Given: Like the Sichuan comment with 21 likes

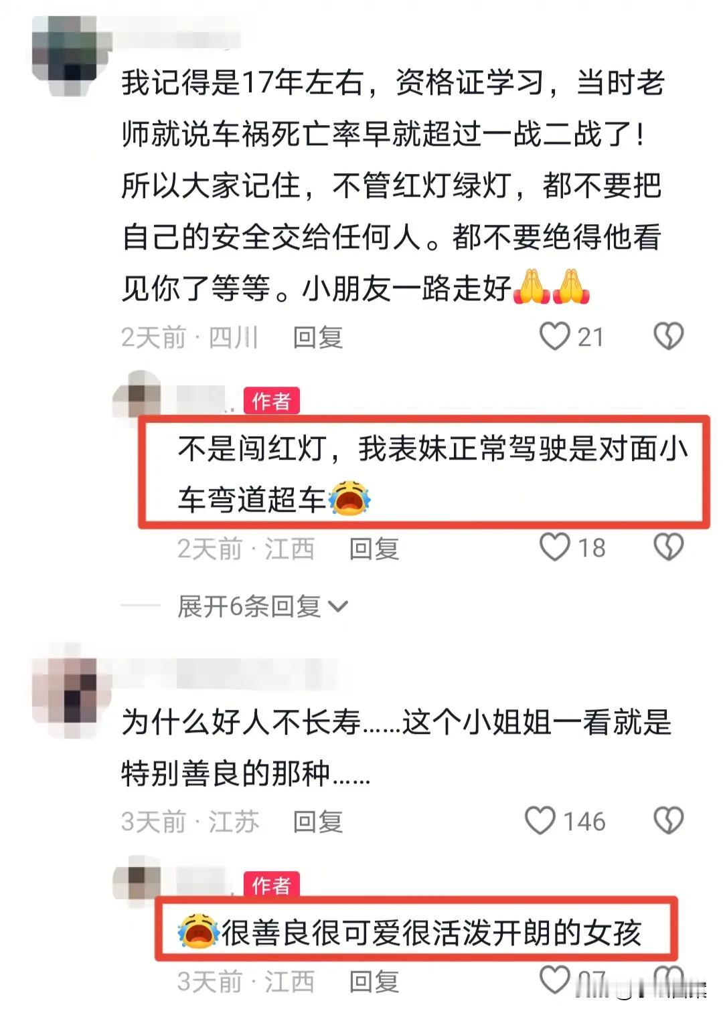Looking at the screenshot, I should (555, 337).
